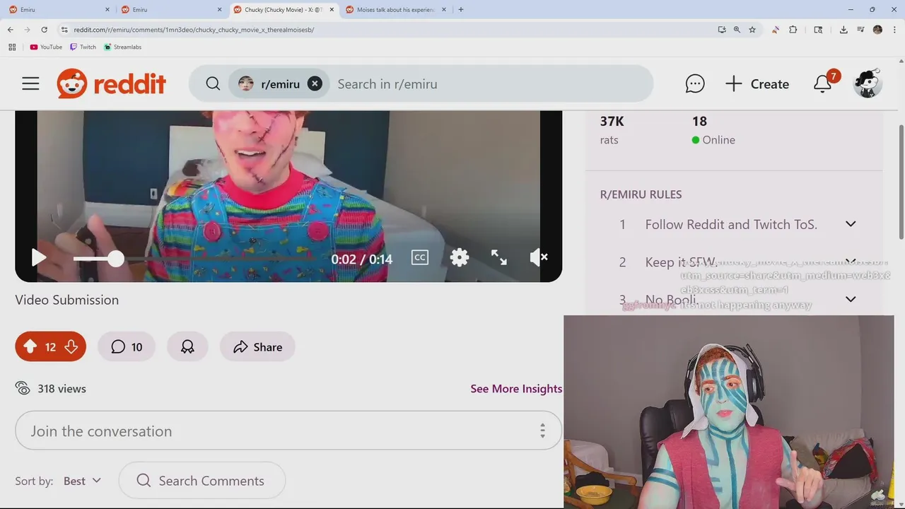Click the 318 views text
Viewport: 905px width, 509px height.
[x=62, y=389]
